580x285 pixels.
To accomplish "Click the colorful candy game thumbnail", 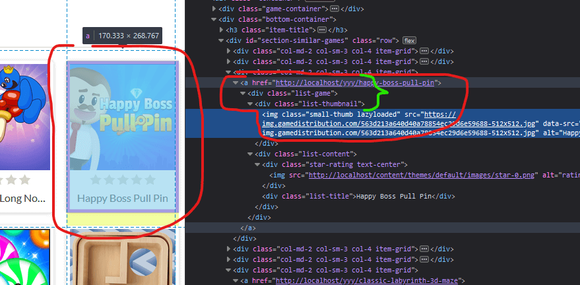I will click(x=25, y=257).
